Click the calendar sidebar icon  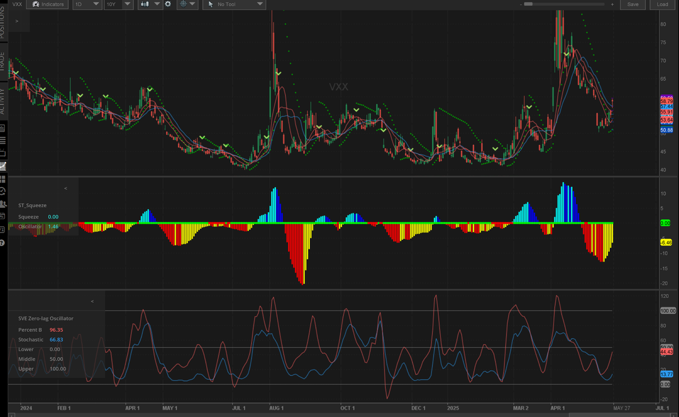click(3, 217)
